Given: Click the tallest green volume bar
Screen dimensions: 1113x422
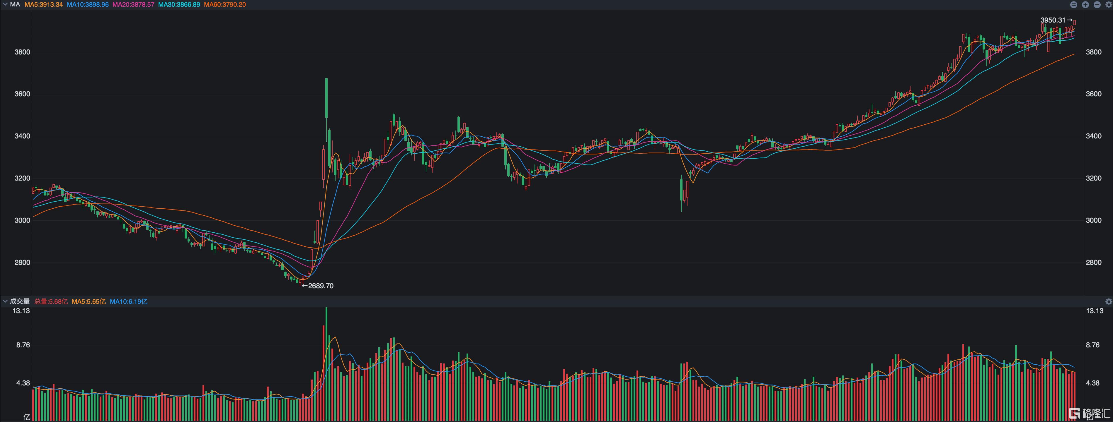Looking at the screenshot, I should tap(327, 363).
